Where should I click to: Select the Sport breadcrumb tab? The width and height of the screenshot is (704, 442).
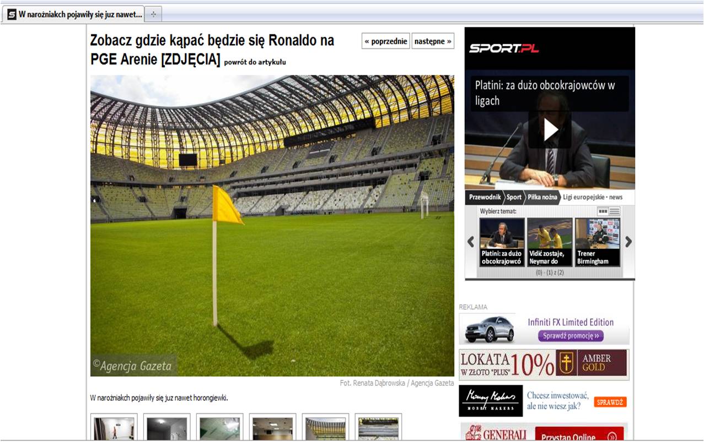514,197
